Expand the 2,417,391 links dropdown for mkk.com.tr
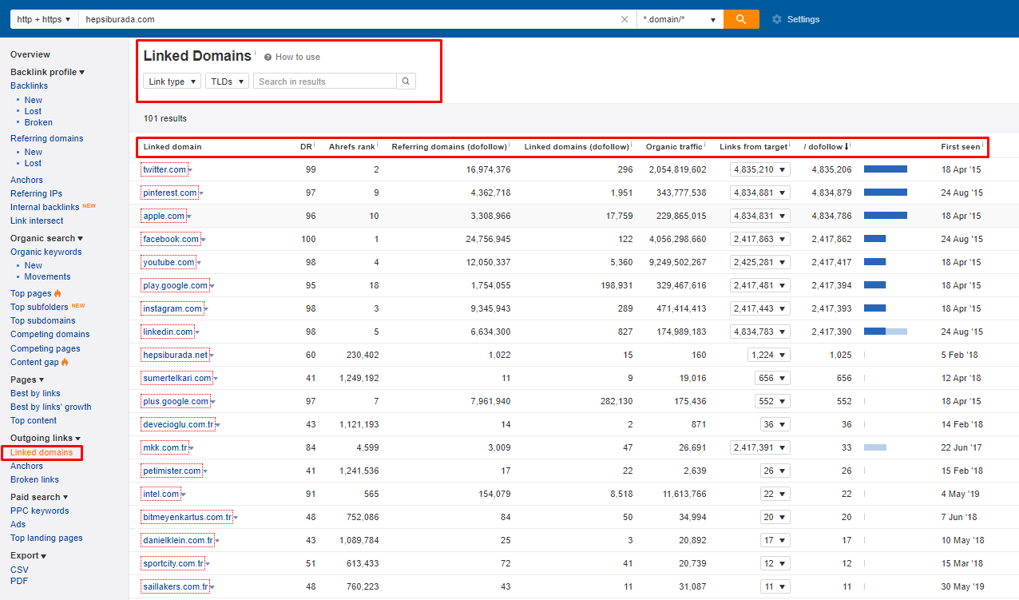The width and height of the screenshot is (1019, 600). [760, 447]
